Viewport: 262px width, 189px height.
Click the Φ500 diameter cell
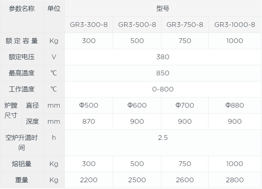click(89, 105)
